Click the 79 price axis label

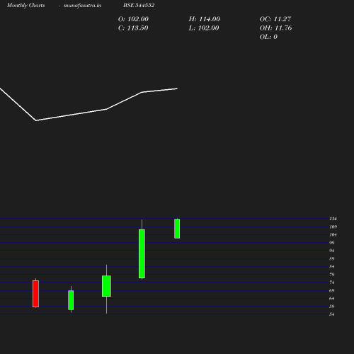(x=332, y=275)
